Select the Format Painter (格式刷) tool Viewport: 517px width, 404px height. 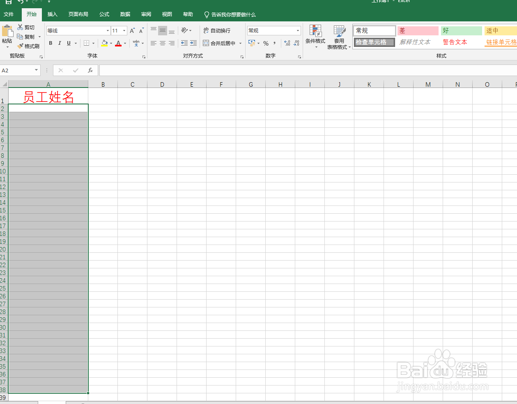pos(28,46)
